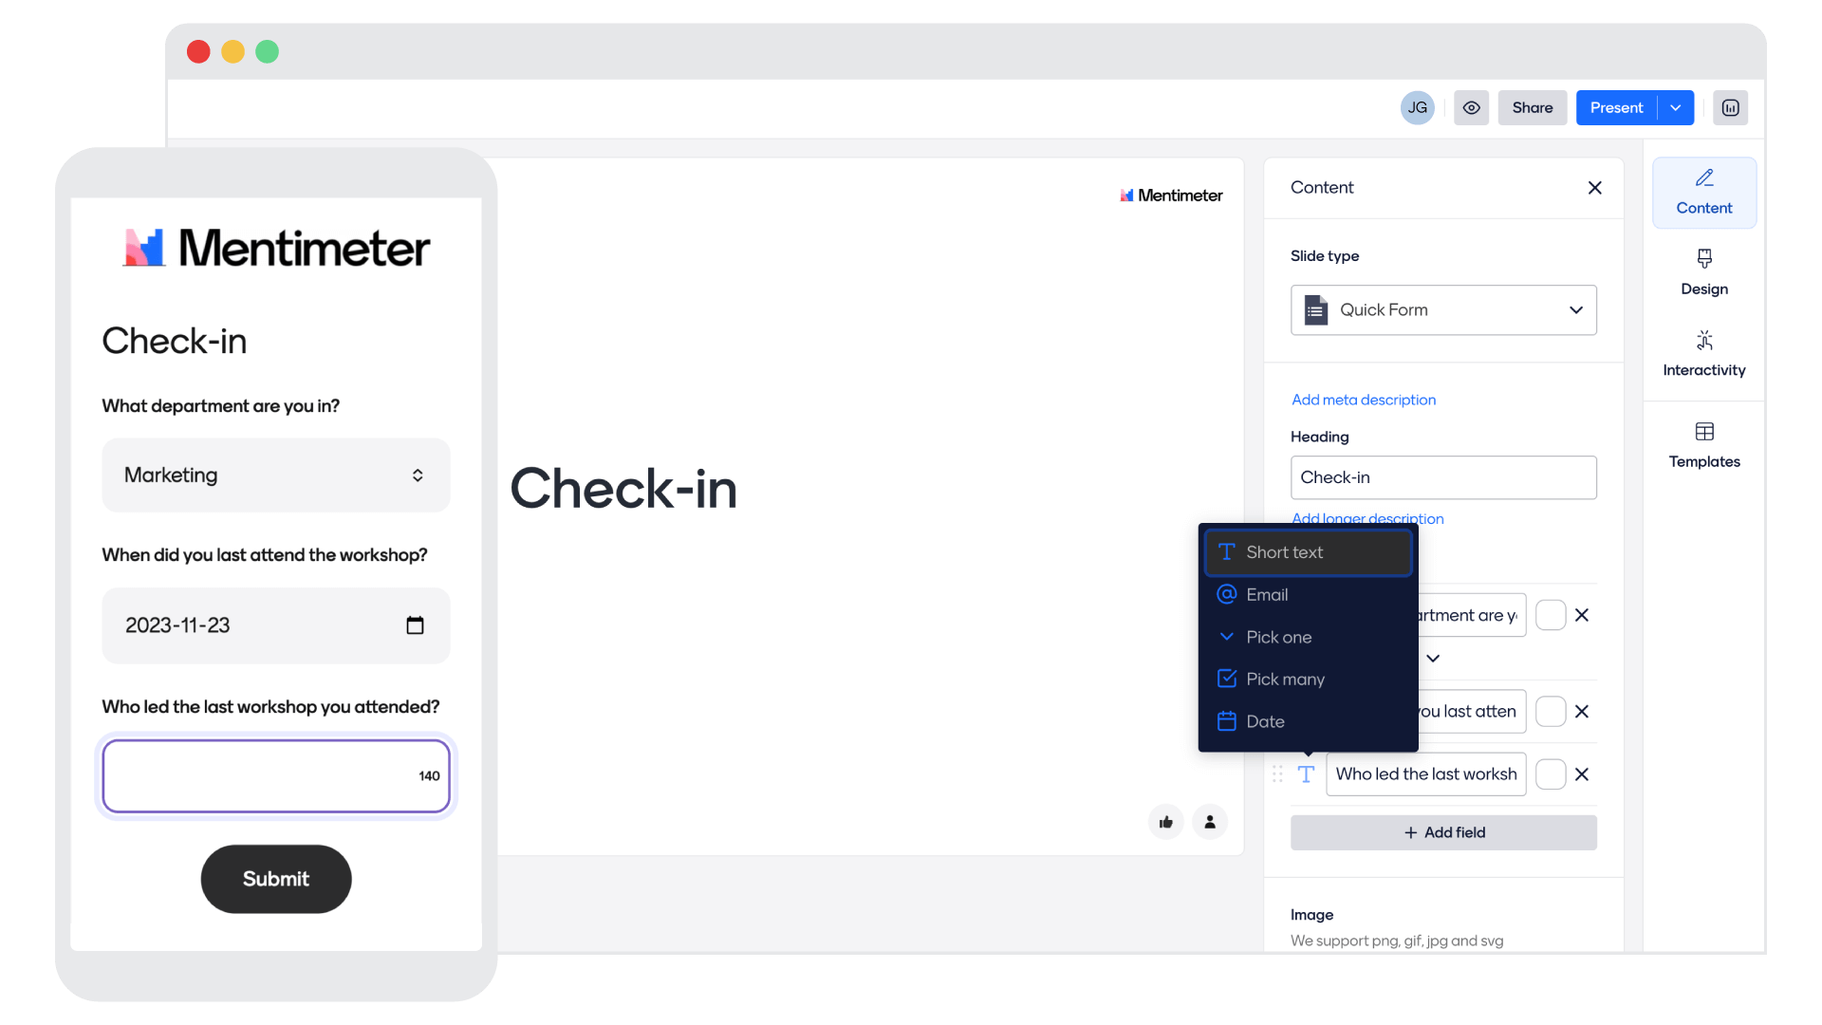The height and width of the screenshot is (1025, 1822).
Task: Expand the Present button dropdown arrow
Action: click(1676, 106)
